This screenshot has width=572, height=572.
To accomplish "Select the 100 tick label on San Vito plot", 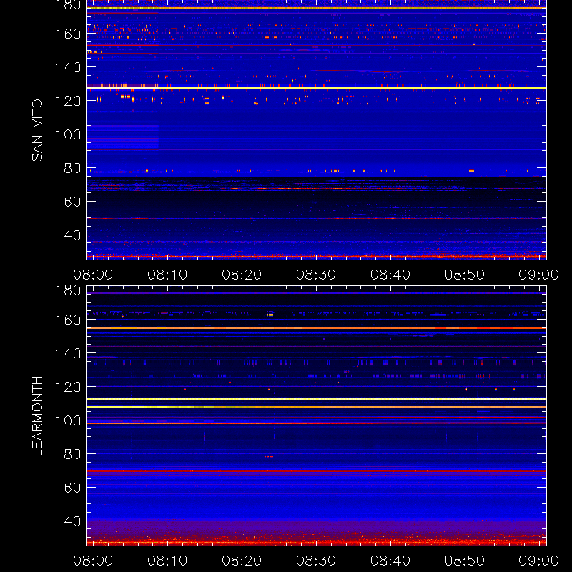I will tap(68, 134).
